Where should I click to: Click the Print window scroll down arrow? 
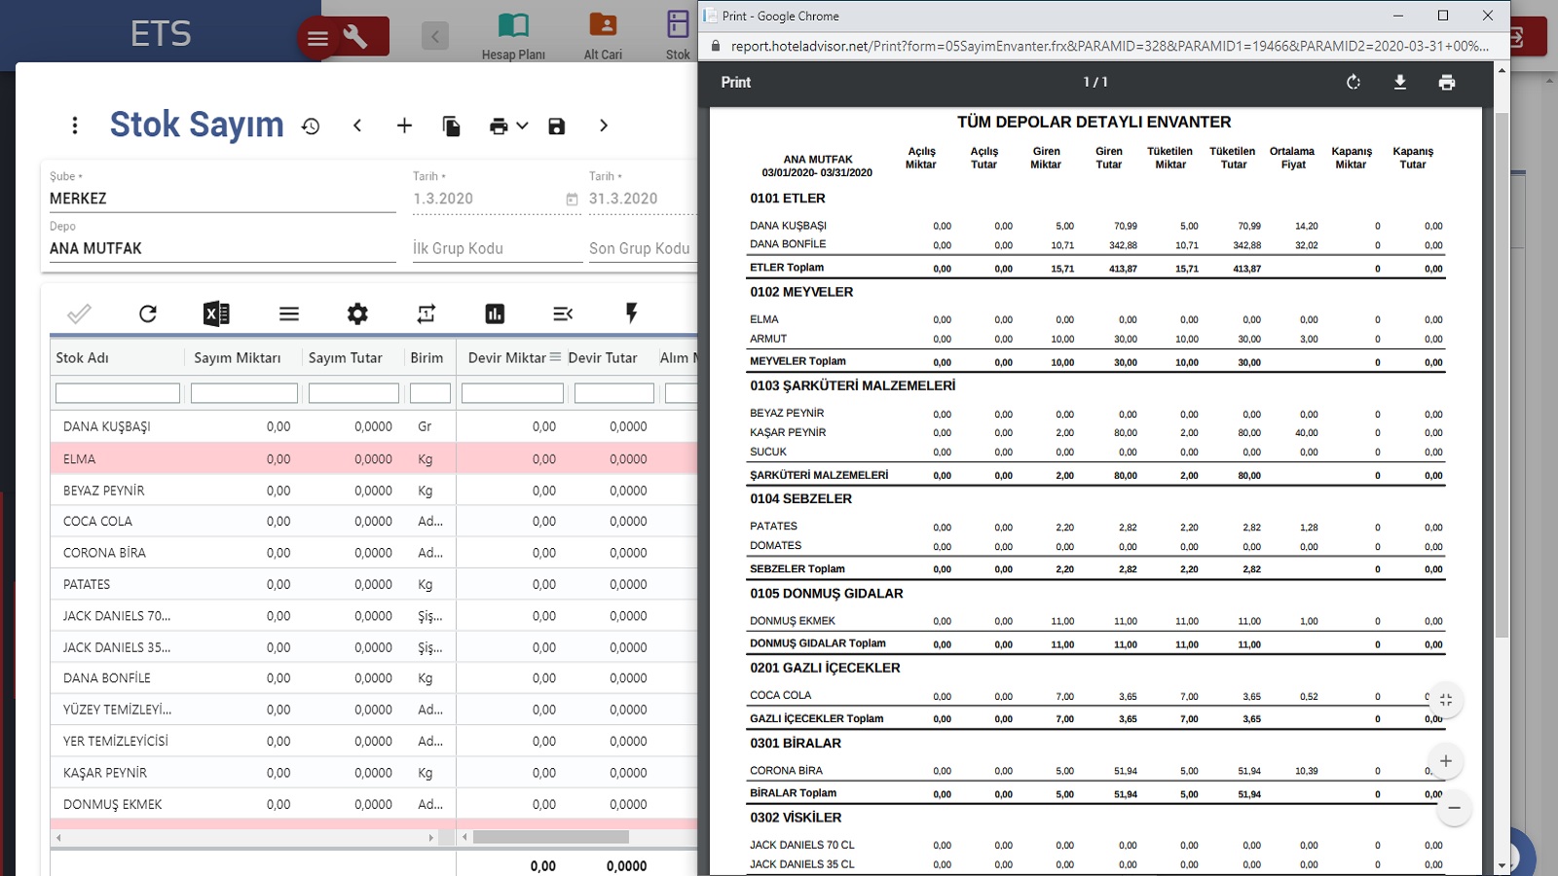point(1502,864)
